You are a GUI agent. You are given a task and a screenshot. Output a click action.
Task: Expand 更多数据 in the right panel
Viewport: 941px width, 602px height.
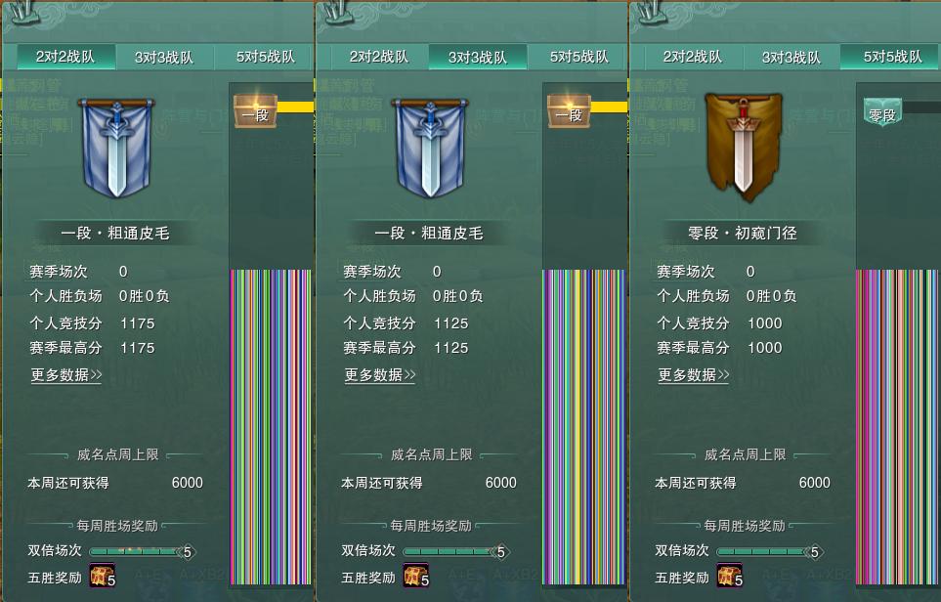693,375
